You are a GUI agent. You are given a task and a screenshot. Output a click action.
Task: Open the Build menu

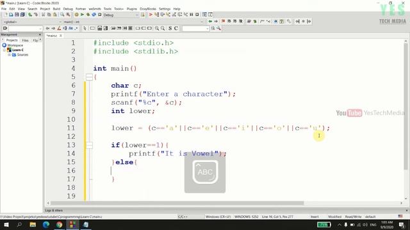56,9
